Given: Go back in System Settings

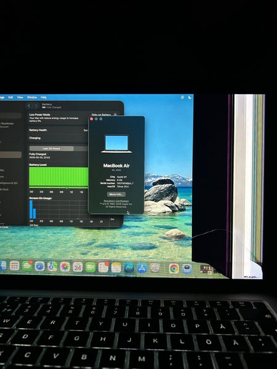Looking at the screenshot, I should click(29, 106).
